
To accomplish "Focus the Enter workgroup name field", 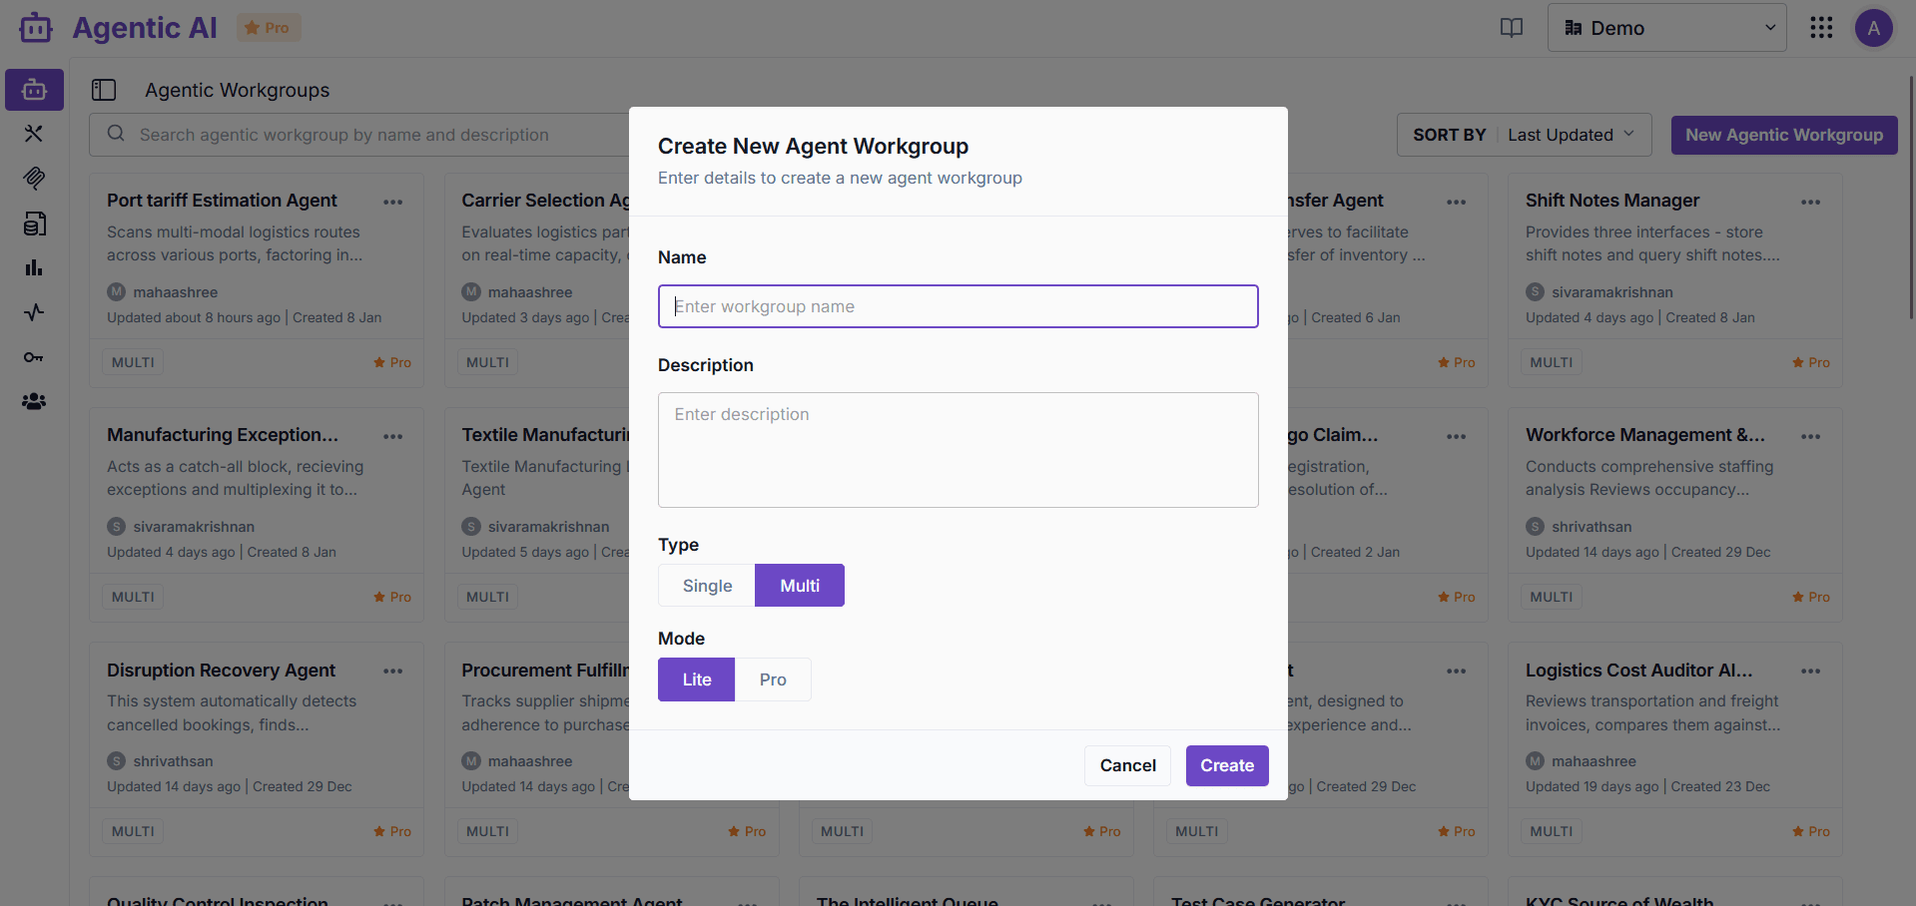I will [958, 306].
